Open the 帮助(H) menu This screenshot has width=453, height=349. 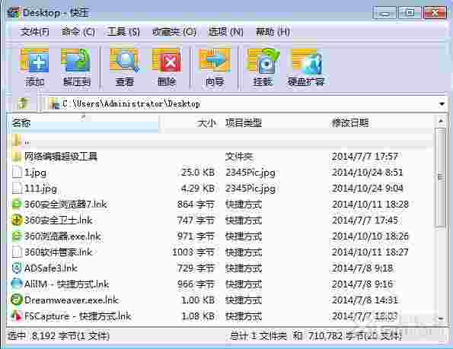[273, 32]
